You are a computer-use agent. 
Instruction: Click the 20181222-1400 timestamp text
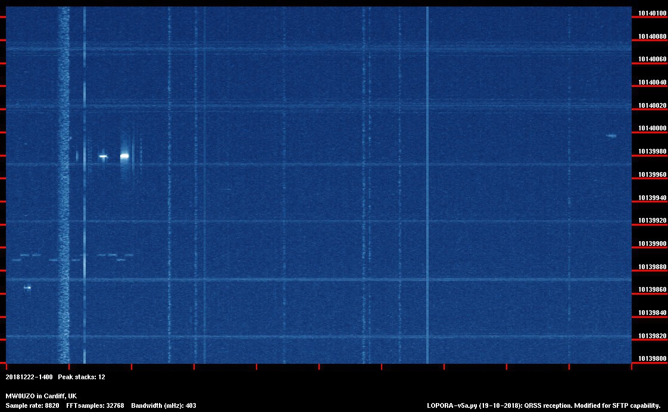29,377
